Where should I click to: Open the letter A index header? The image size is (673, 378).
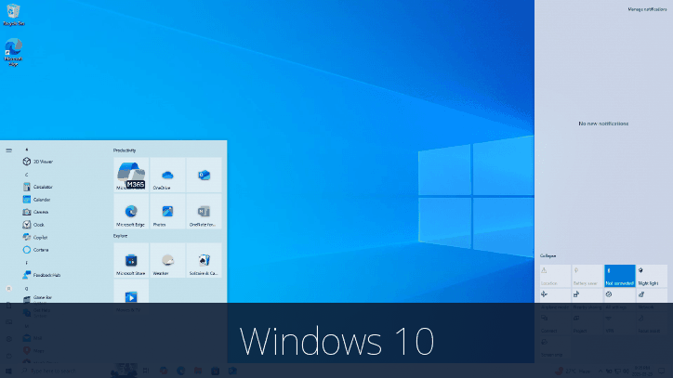[x=27, y=150]
